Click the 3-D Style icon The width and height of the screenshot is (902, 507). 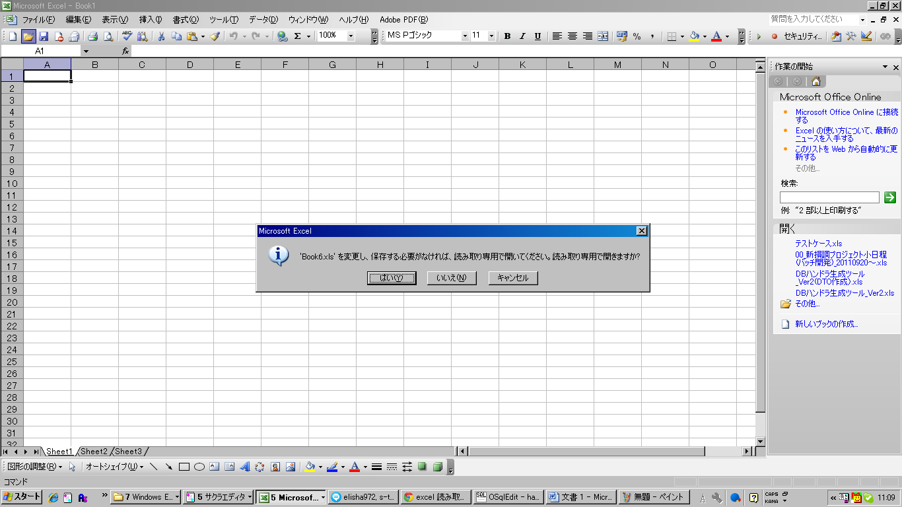(438, 467)
